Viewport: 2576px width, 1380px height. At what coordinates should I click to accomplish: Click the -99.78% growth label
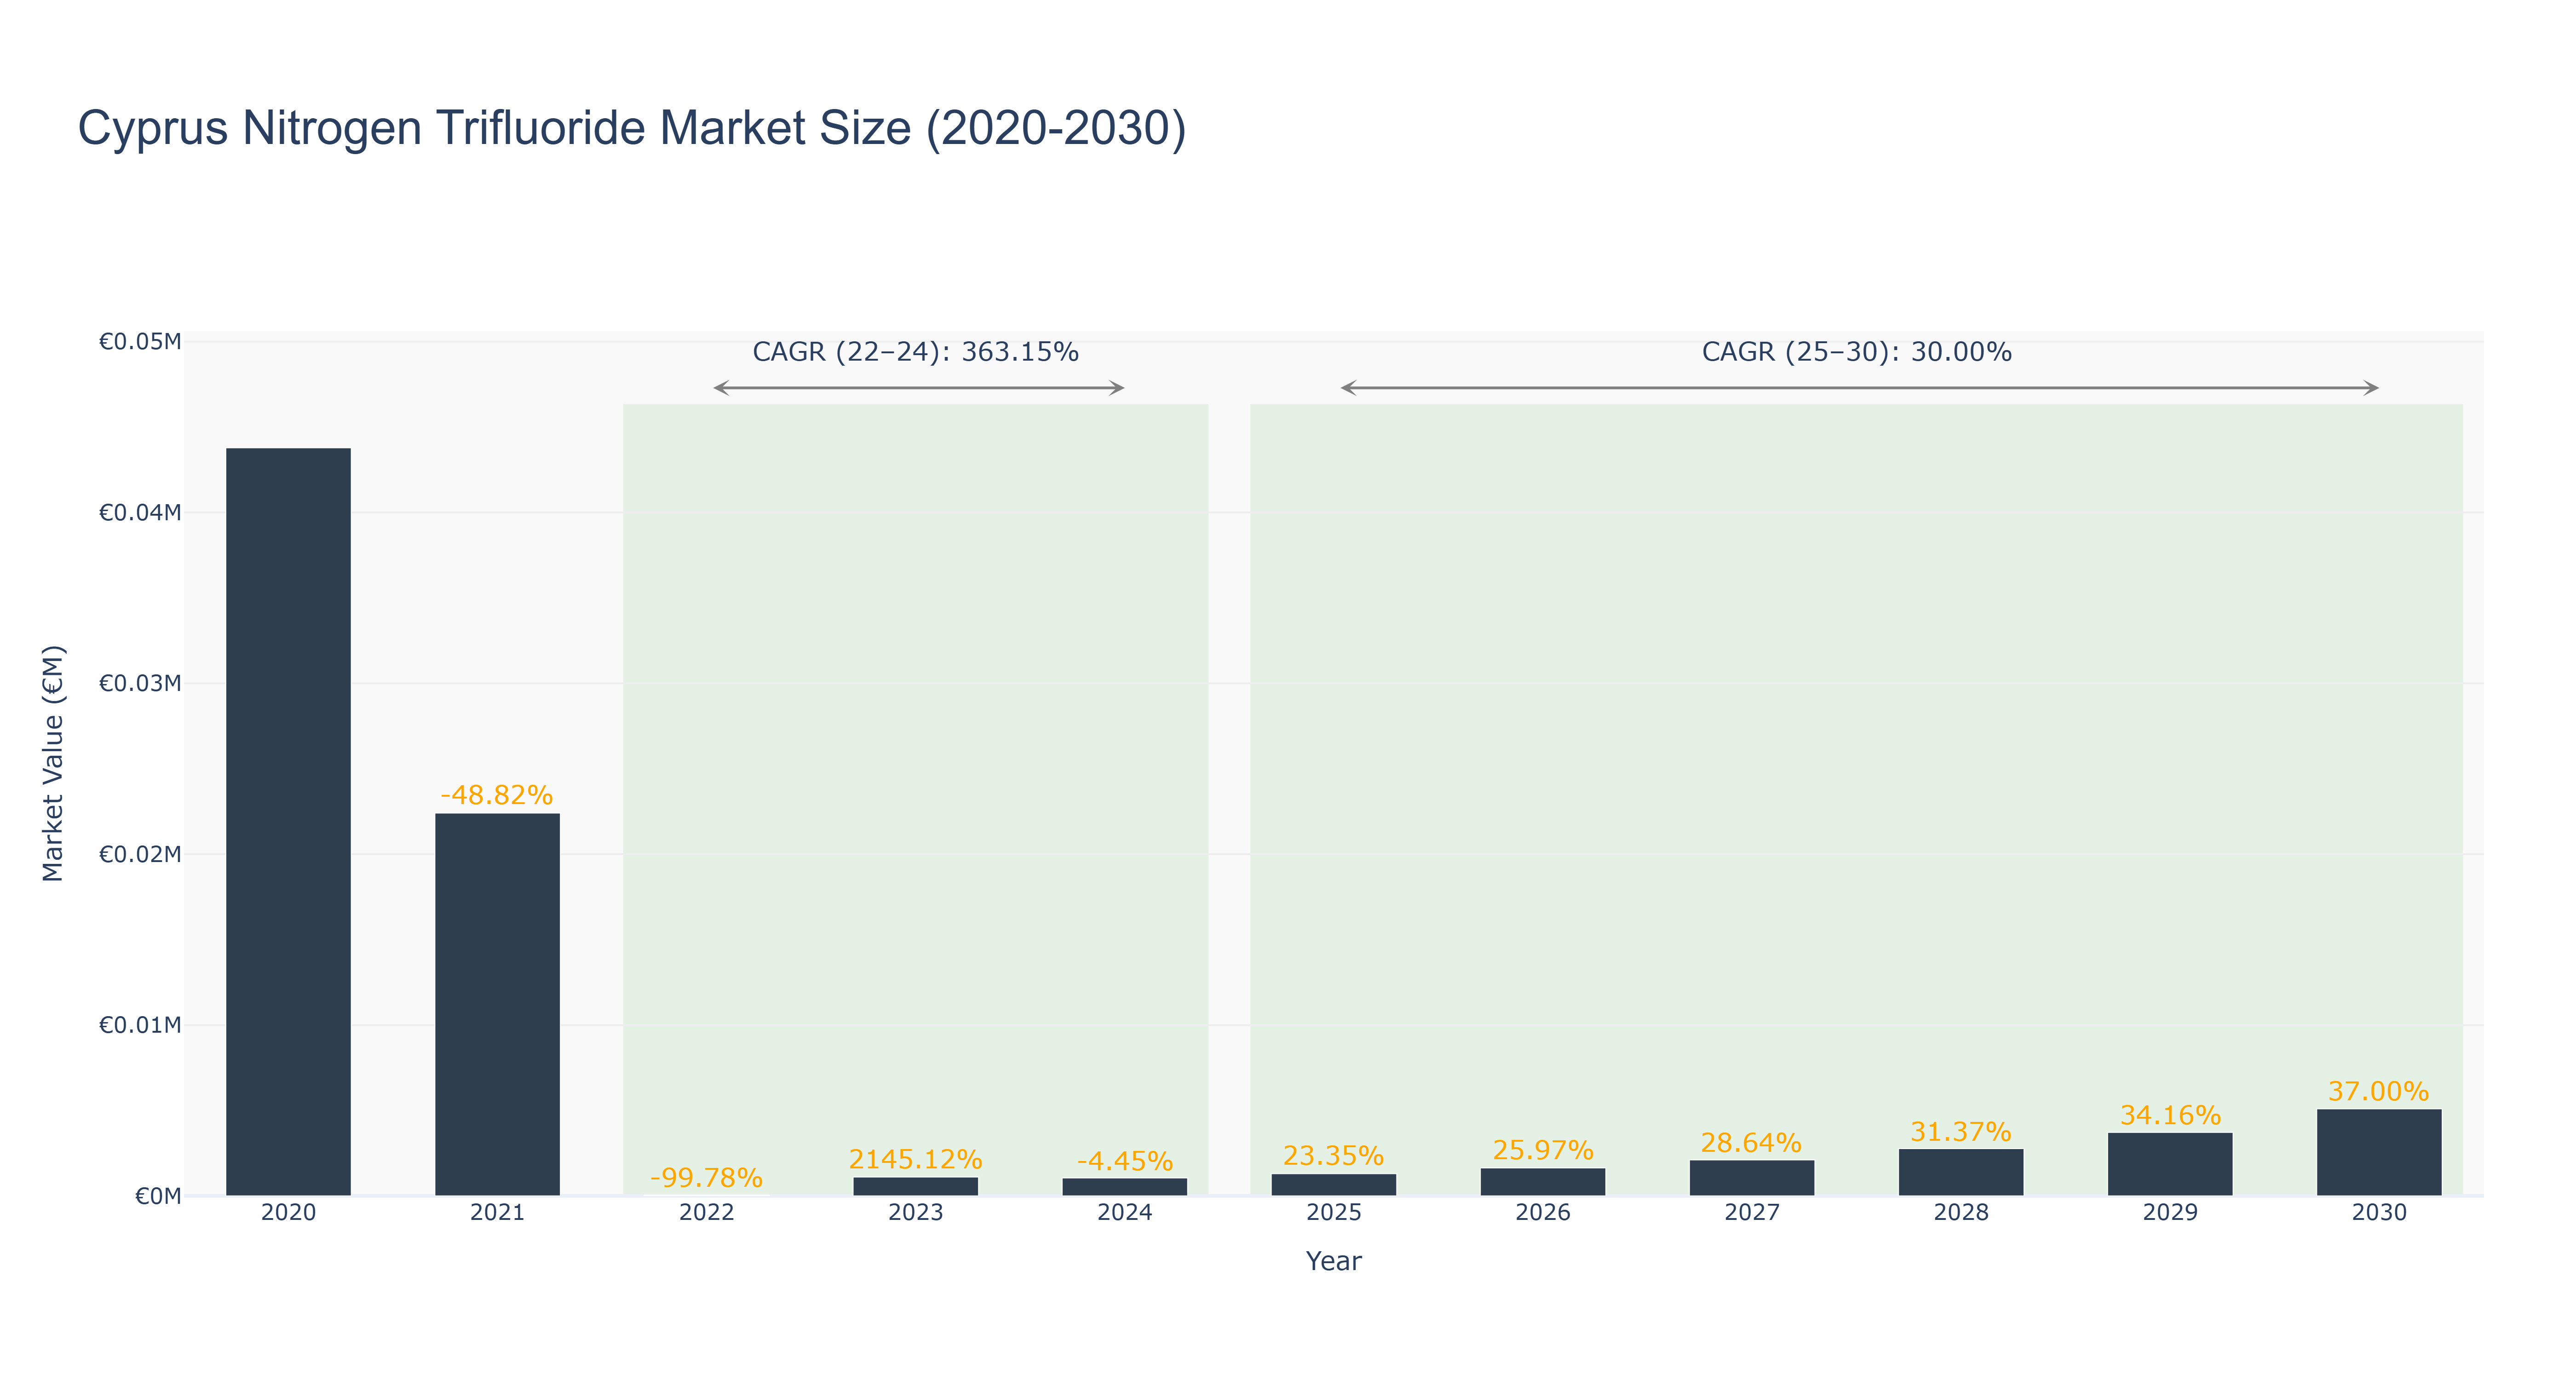[706, 1178]
